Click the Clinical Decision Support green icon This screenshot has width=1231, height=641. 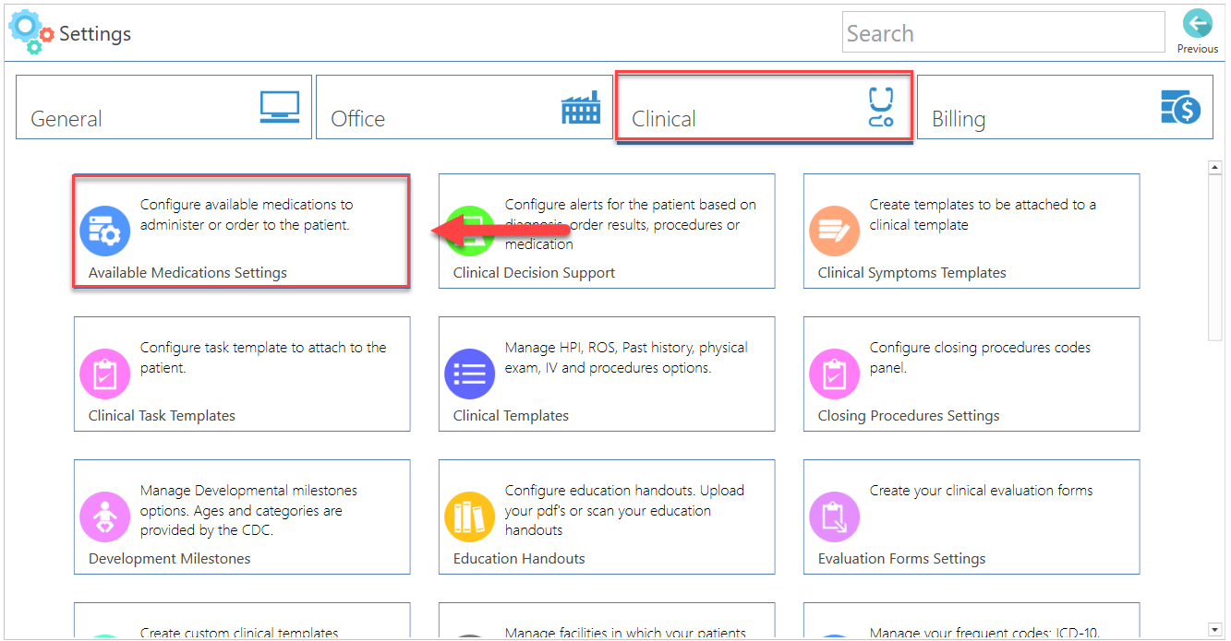click(x=469, y=231)
